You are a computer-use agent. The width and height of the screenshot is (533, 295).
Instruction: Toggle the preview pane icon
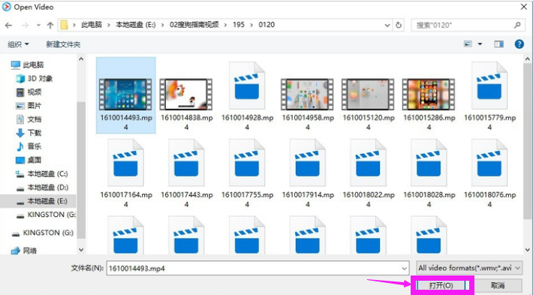click(x=498, y=44)
